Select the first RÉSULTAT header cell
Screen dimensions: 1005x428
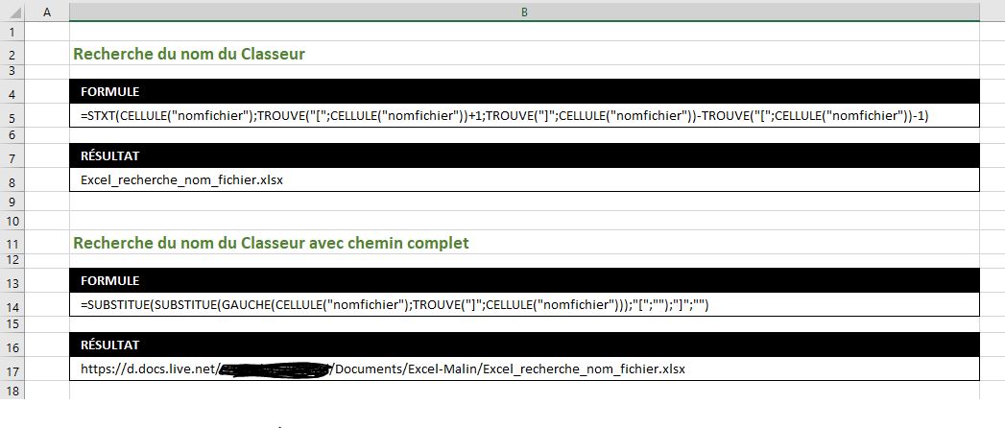(524, 155)
